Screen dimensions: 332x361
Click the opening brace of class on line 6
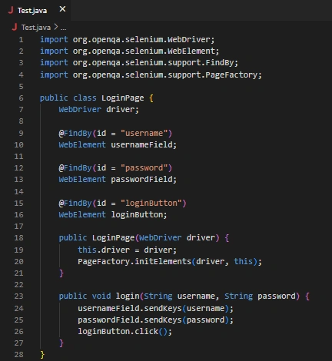[151, 98]
